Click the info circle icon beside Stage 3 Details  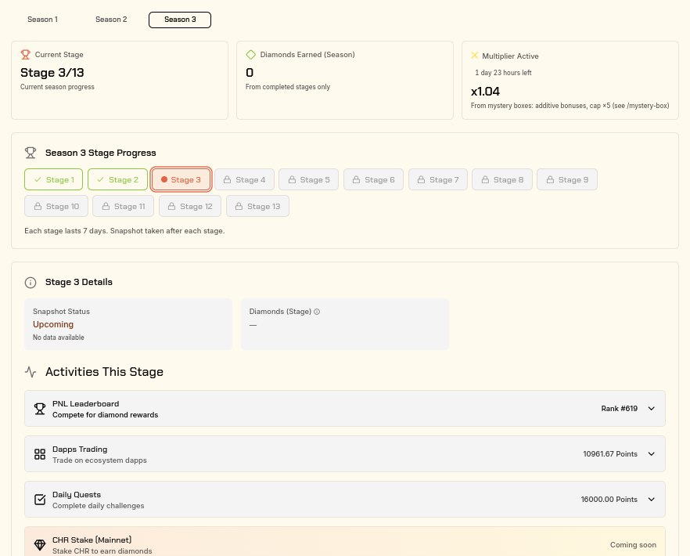coord(31,283)
